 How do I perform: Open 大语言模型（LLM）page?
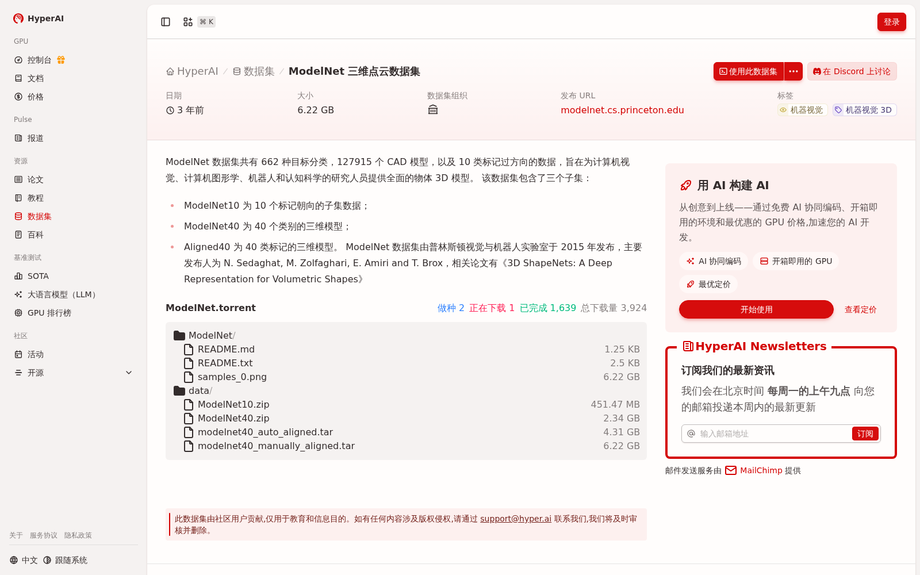(x=63, y=294)
